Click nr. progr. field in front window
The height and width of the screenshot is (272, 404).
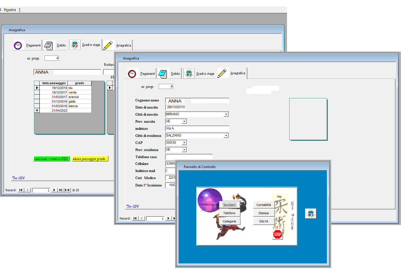(x=166, y=86)
